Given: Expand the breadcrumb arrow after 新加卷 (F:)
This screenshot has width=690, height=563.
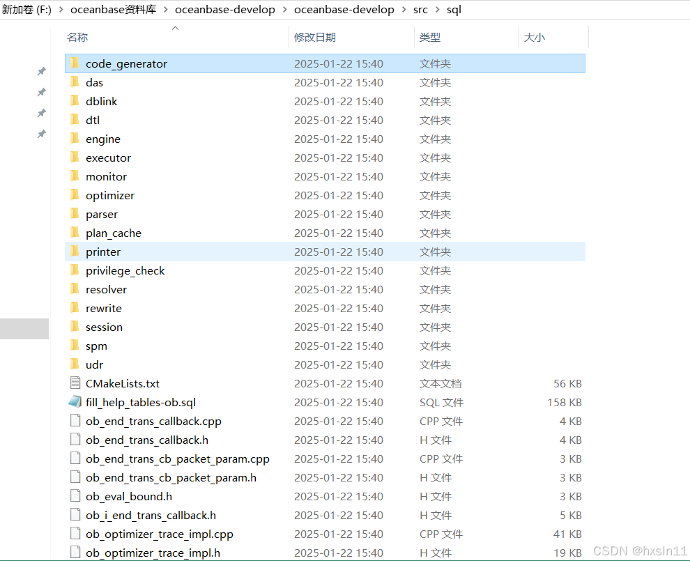Looking at the screenshot, I should tap(61, 9).
